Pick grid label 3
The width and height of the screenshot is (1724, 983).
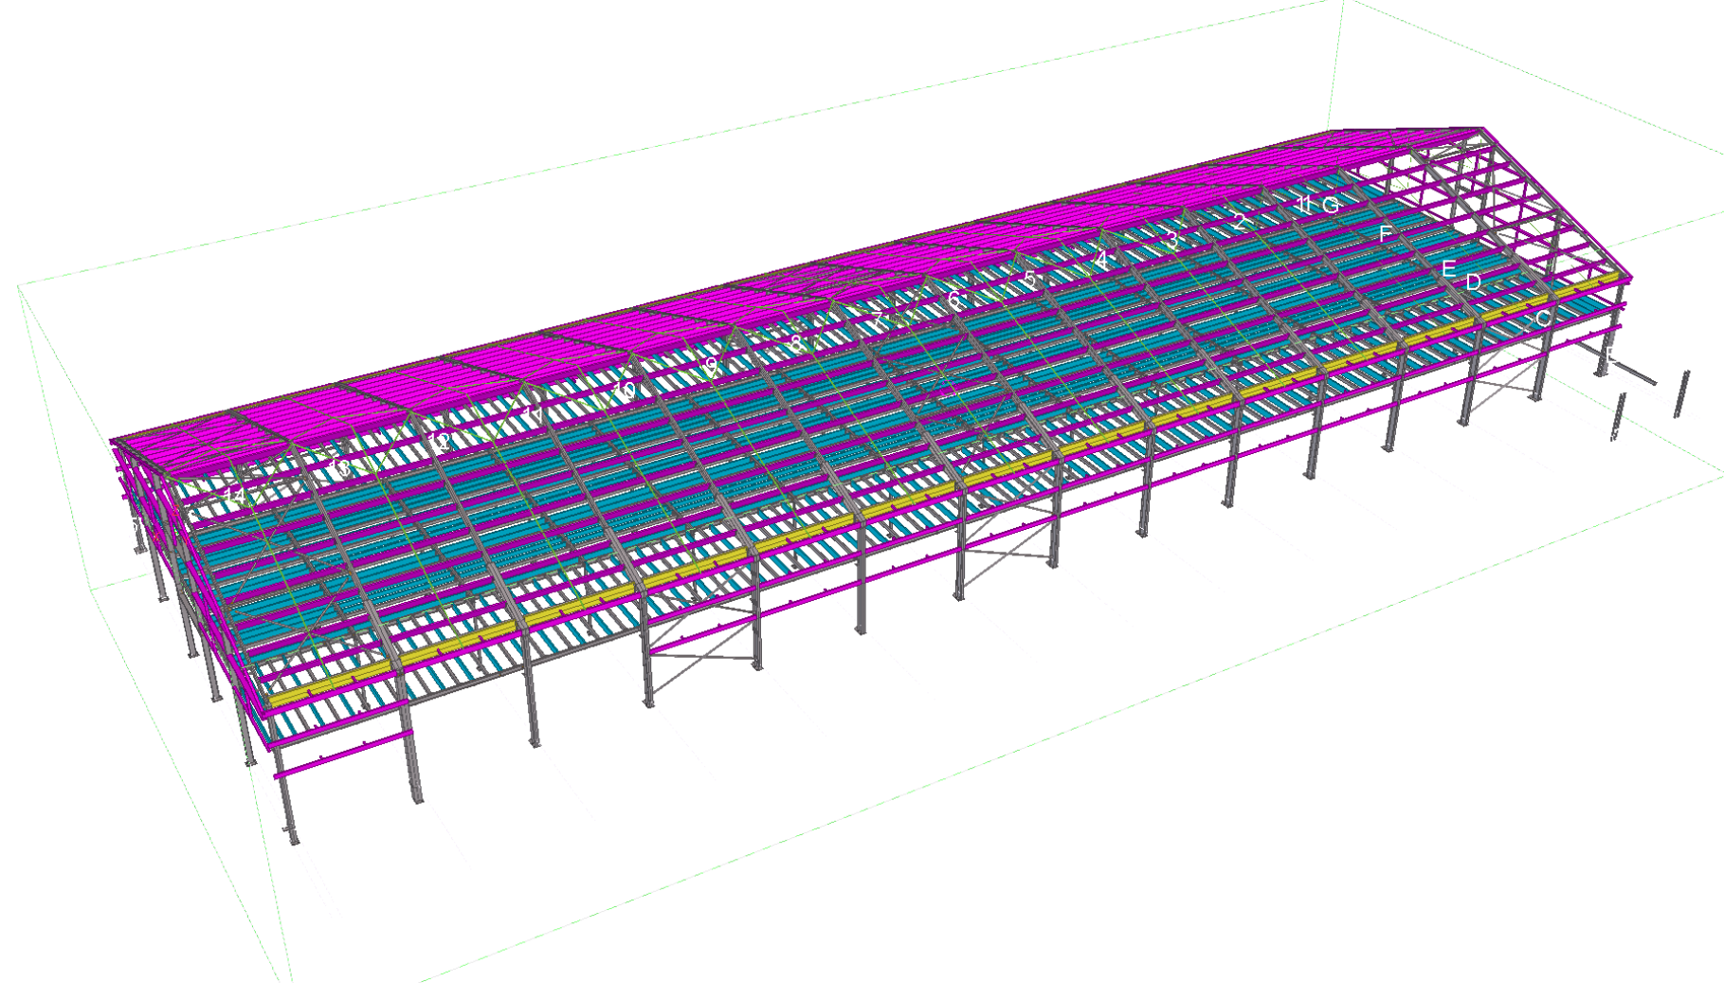click(x=1172, y=239)
